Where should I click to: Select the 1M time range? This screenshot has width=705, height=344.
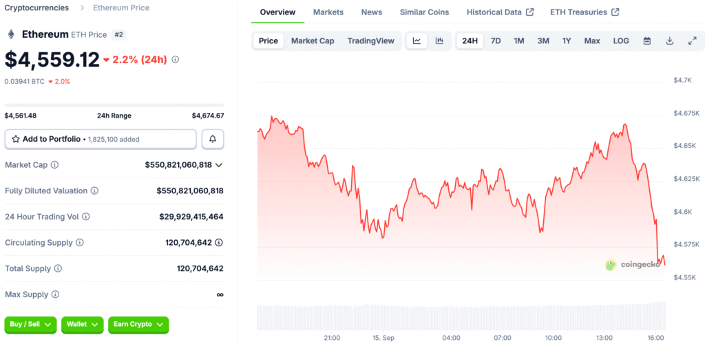pos(519,41)
